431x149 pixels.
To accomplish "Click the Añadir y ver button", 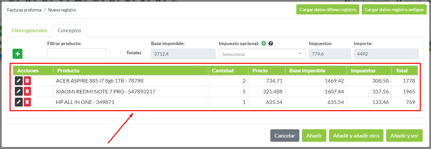I will pyautogui.click(x=404, y=136).
